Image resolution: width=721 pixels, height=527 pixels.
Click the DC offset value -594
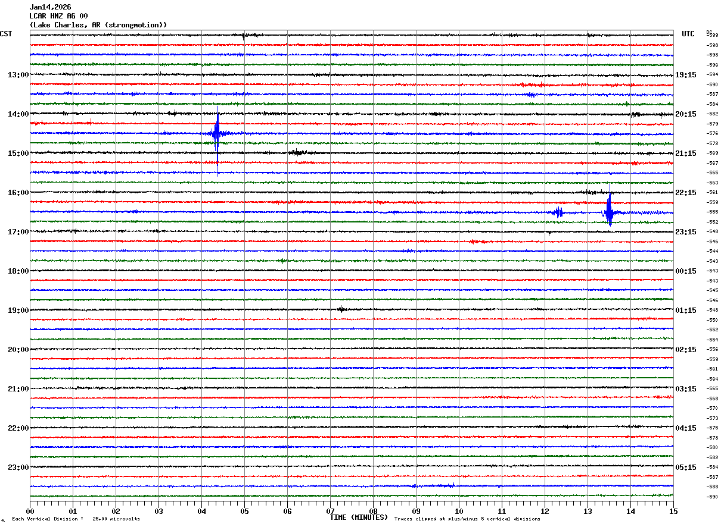712,75
